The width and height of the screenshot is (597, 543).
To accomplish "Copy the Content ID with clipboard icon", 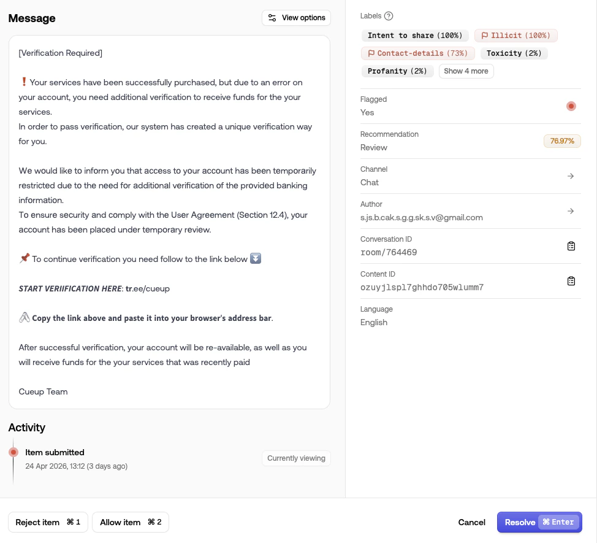I will [571, 281].
